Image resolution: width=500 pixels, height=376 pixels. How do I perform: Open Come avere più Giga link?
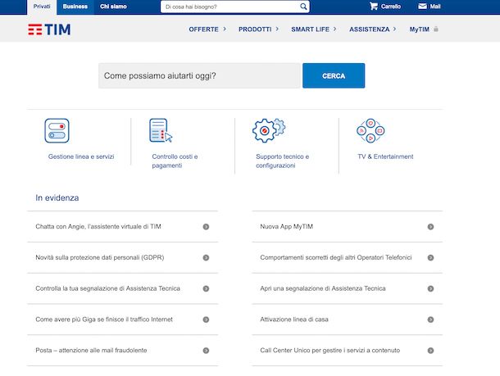[104, 319]
